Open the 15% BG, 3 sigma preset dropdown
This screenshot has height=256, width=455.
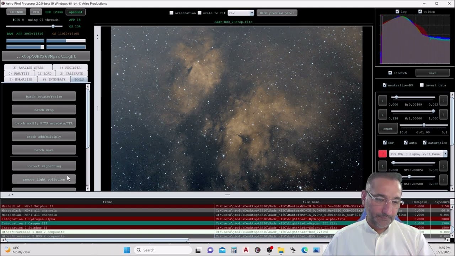click(x=418, y=154)
